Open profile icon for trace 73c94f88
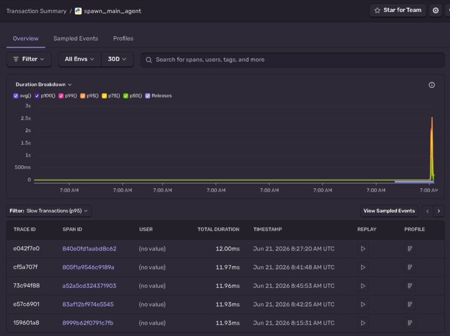The image size is (450, 336). [410, 286]
